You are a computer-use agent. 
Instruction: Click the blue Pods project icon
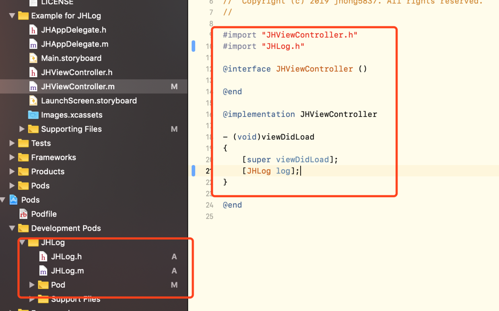click(x=14, y=200)
